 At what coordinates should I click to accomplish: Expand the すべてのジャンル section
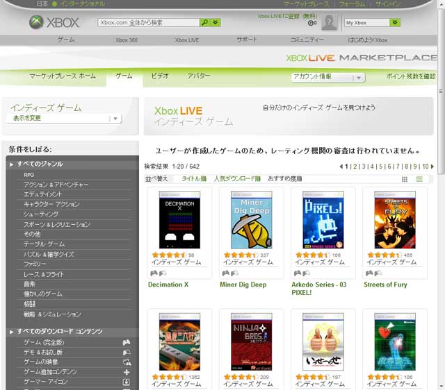coord(40,164)
